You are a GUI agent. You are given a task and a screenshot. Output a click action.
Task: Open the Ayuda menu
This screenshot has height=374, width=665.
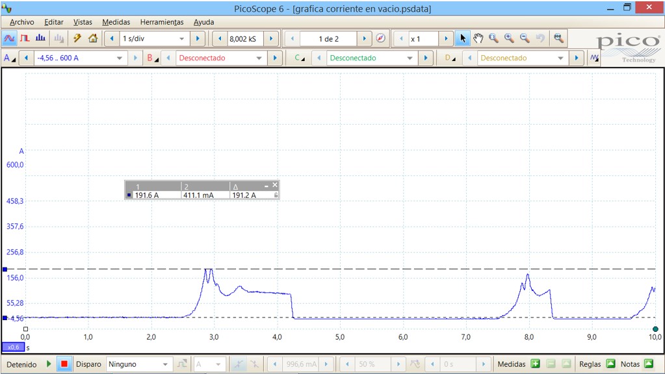pos(203,22)
